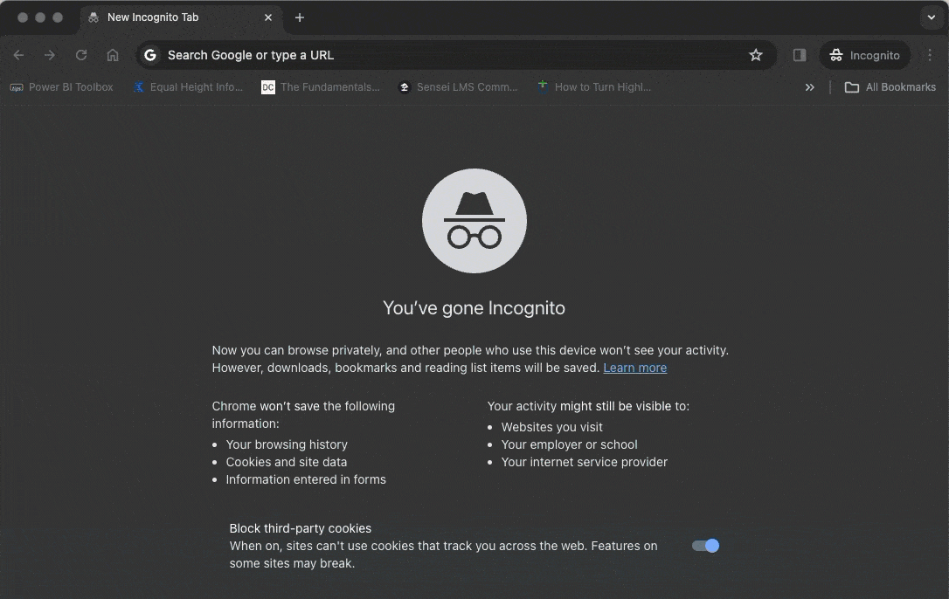Click the "Websites you visit" bullet
The image size is (949, 599).
[x=552, y=427]
